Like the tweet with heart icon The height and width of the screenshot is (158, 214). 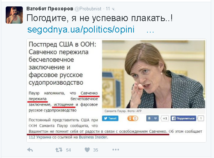[87, 150]
